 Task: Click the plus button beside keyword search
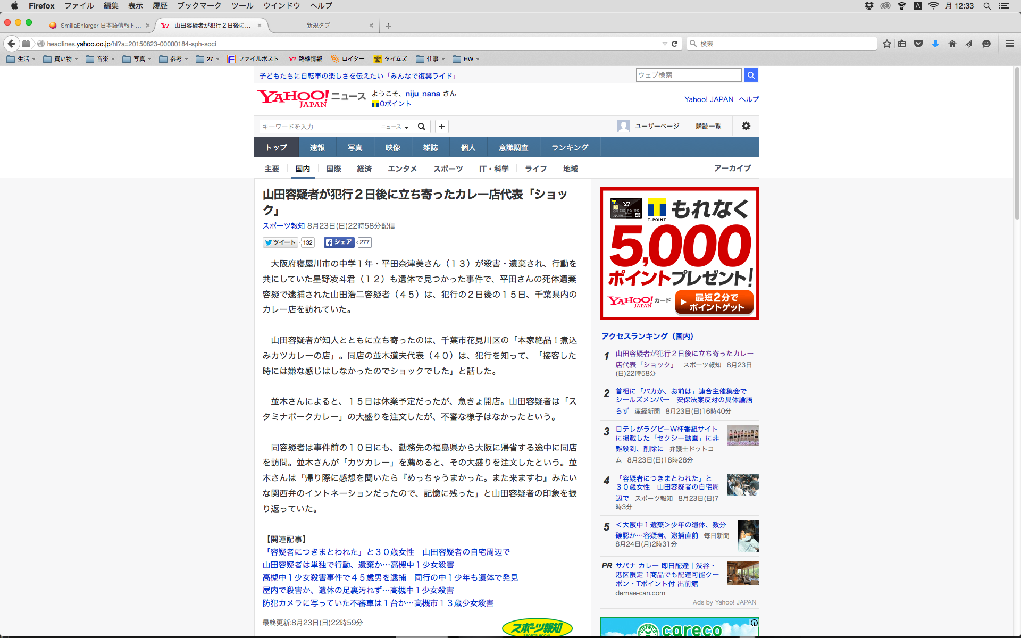pos(442,127)
